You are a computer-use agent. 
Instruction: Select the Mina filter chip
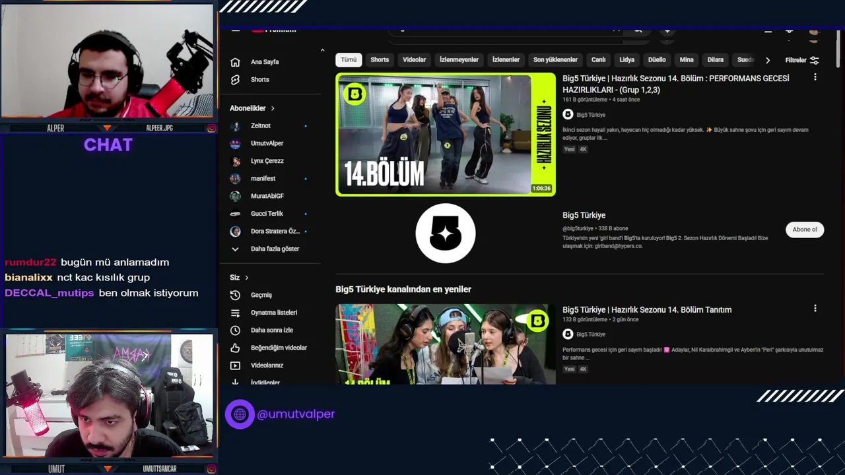(687, 59)
